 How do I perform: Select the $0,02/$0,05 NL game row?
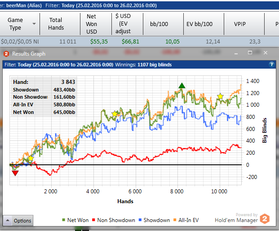(139, 42)
